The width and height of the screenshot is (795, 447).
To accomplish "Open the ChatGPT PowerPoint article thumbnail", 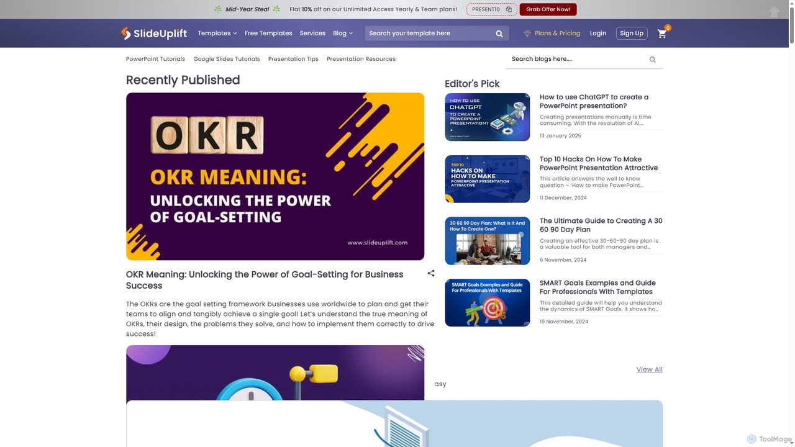I will click(x=488, y=117).
